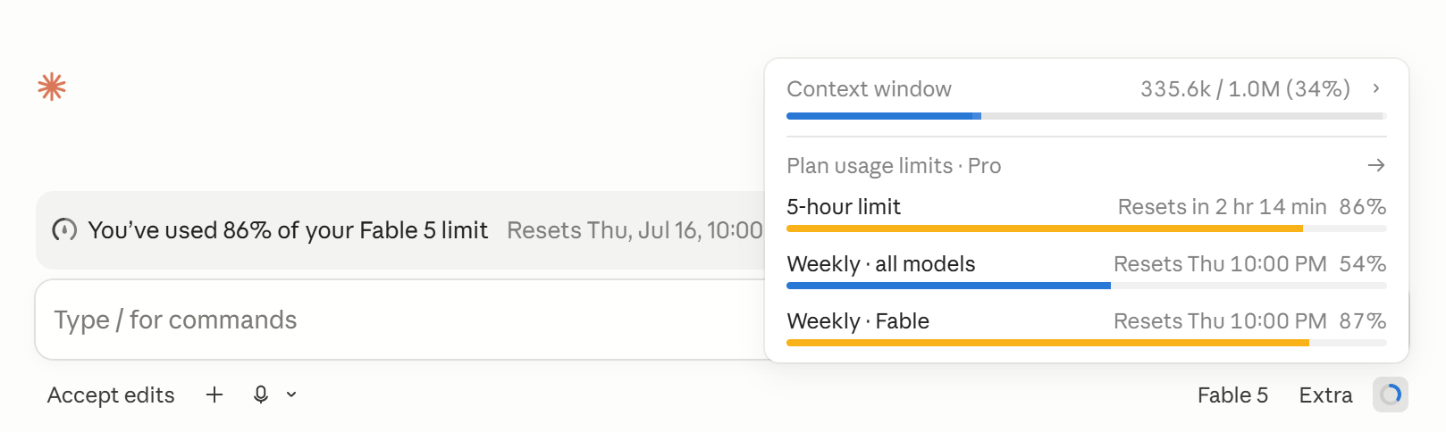Click the orange starburst logo icon
Screen dimensions: 1446x432
(52, 87)
